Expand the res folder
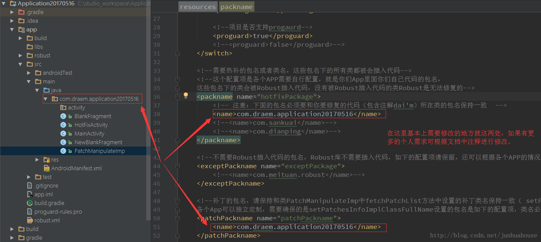Image resolution: width=541 pixels, height=242 pixels. 37,160
